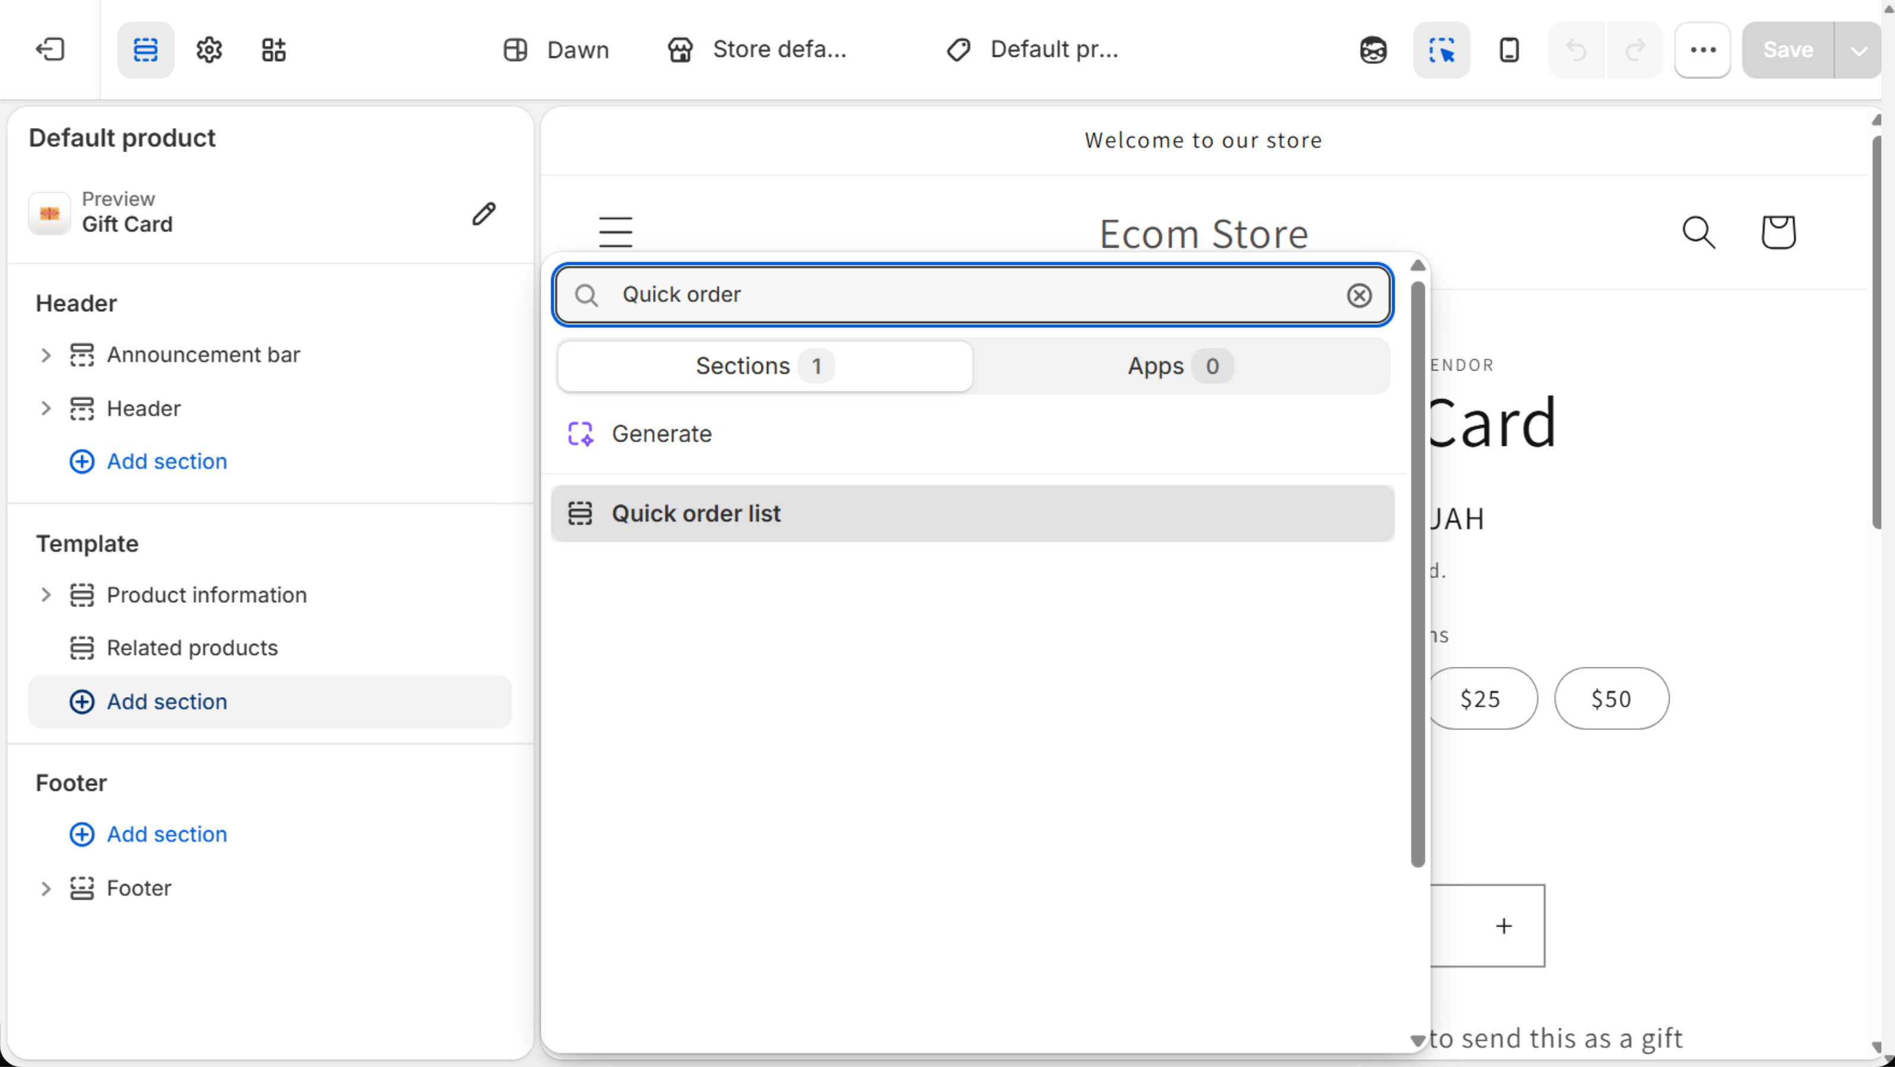The image size is (1895, 1067).
Task: Expand the Footer section chevron
Action: 46,889
